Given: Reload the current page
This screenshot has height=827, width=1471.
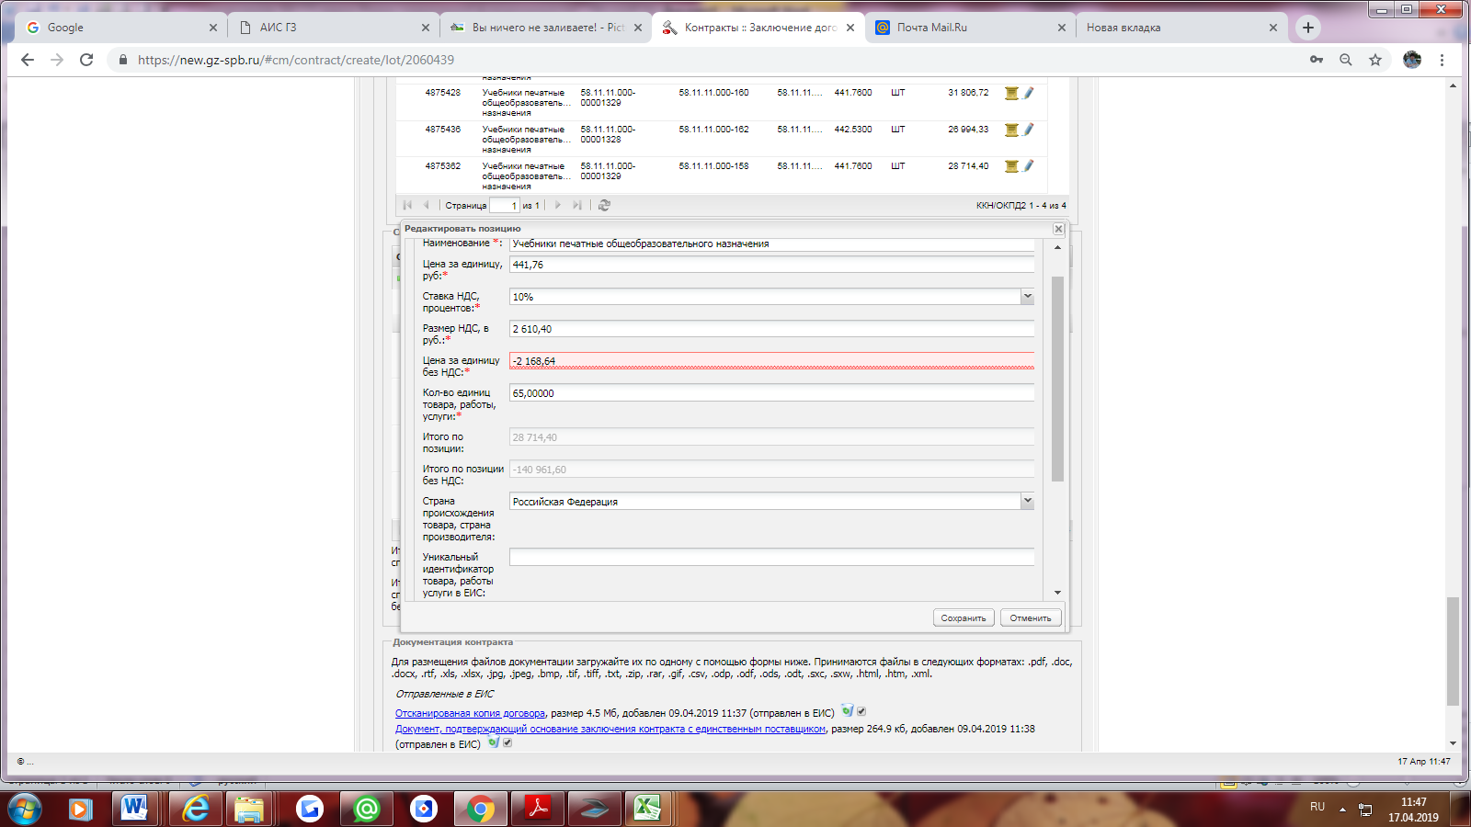Looking at the screenshot, I should coord(86,60).
